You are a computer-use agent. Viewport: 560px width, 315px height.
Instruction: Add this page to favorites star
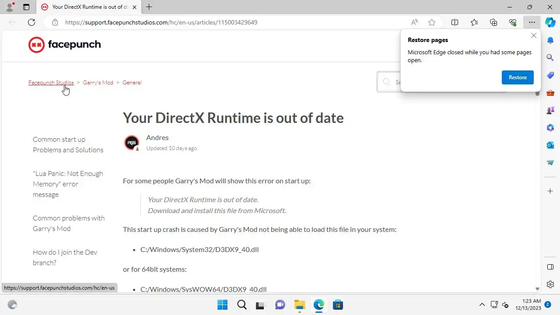(x=432, y=22)
